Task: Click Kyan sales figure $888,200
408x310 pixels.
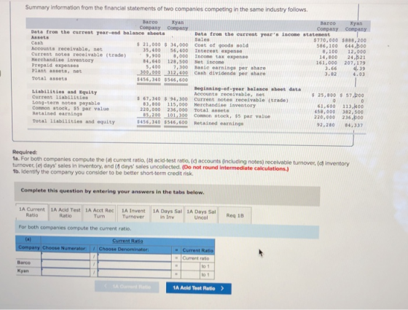Action: 354,40
